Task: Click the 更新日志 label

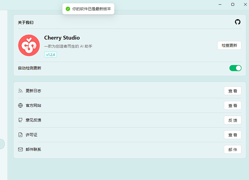Action: [x=33, y=91]
